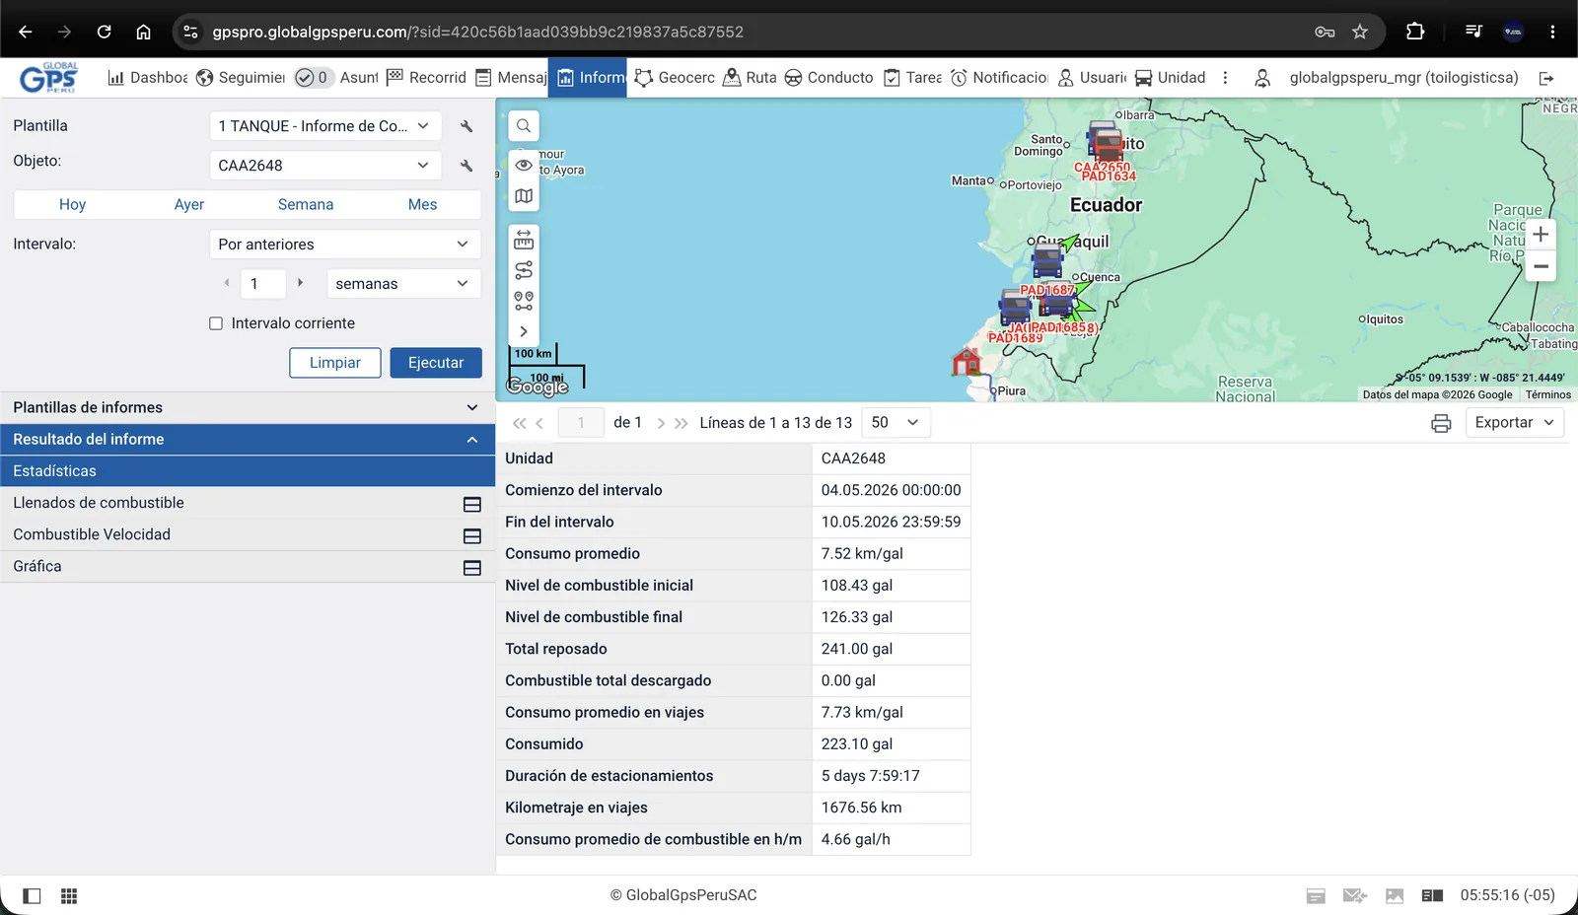
Task: Zoom out on the map
Action: coord(1541,266)
